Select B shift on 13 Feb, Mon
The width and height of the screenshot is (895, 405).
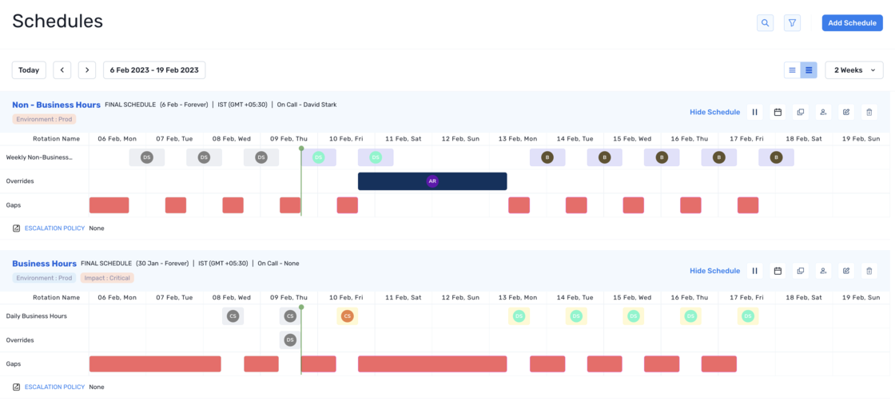click(547, 157)
